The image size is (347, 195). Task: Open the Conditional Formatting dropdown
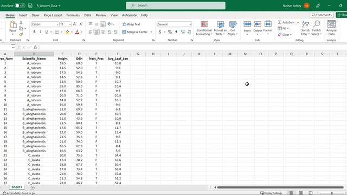[x=204, y=28]
